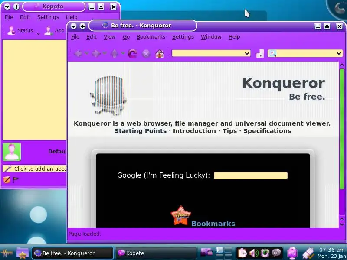The width and height of the screenshot is (347, 260).
Task: Open the Edit menu in Kopete
Action: 25,17
